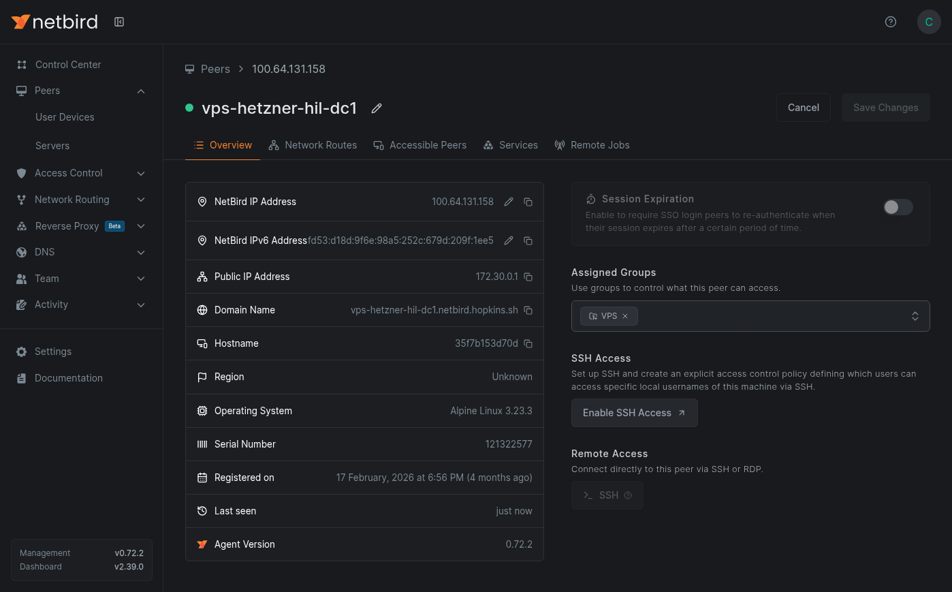Expand the Activity sidebar menu

[x=141, y=305]
